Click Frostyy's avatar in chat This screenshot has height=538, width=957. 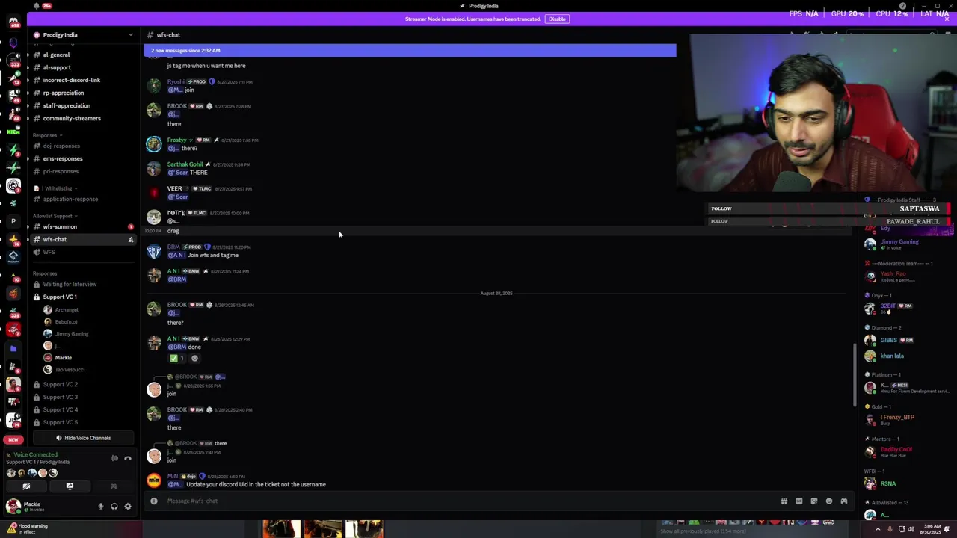tap(154, 144)
